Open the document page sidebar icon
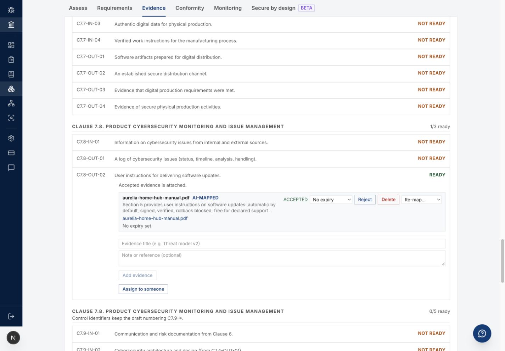This screenshot has width=505, height=351. click(x=11, y=74)
